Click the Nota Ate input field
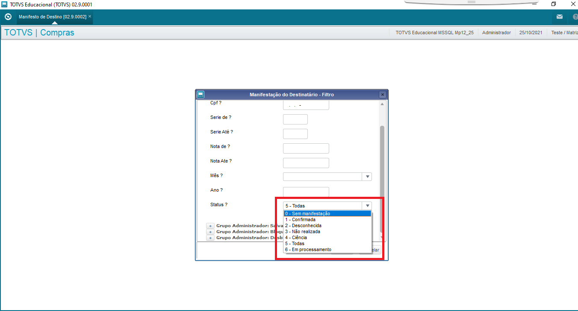Image resolution: width=578 pixels, height=311 pixels. tap(306, 163)
